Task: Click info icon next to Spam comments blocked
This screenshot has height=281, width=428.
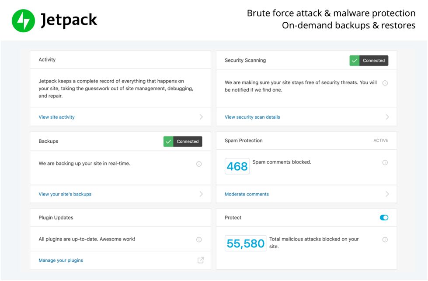Action: (x=385, y=163)
